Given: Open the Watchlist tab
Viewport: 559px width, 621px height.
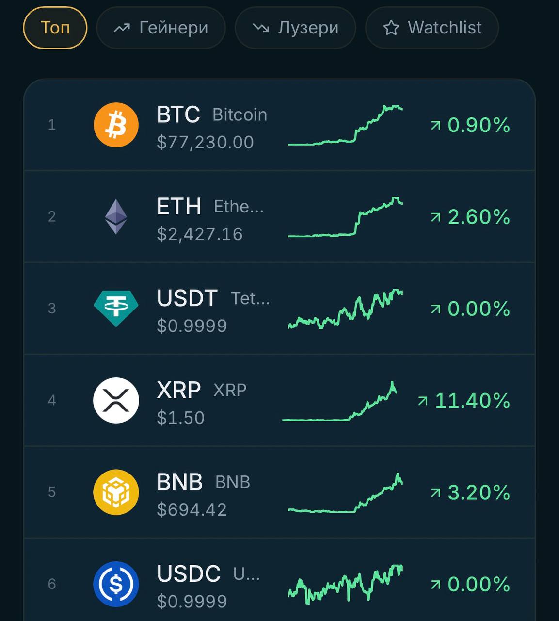Looking at the screenshot, I should (432, 28).
